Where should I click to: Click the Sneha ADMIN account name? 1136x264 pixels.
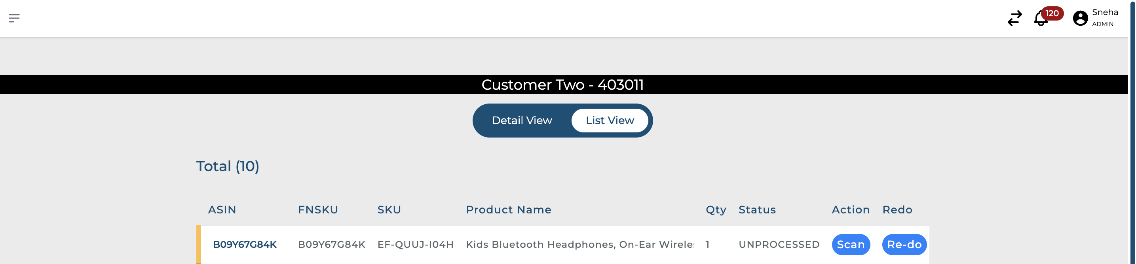pyautogui.click(x=1105, y=17)
